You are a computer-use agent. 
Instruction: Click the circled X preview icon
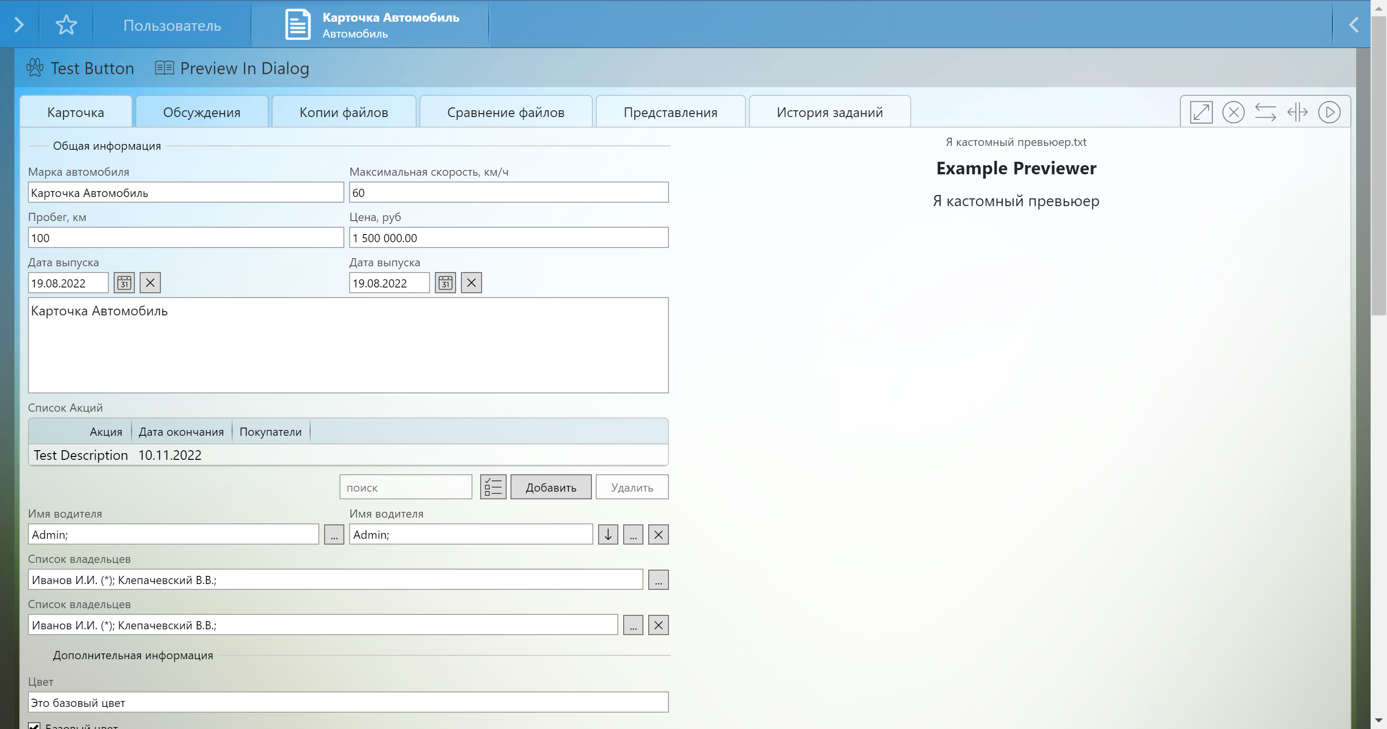[1233, 113]
